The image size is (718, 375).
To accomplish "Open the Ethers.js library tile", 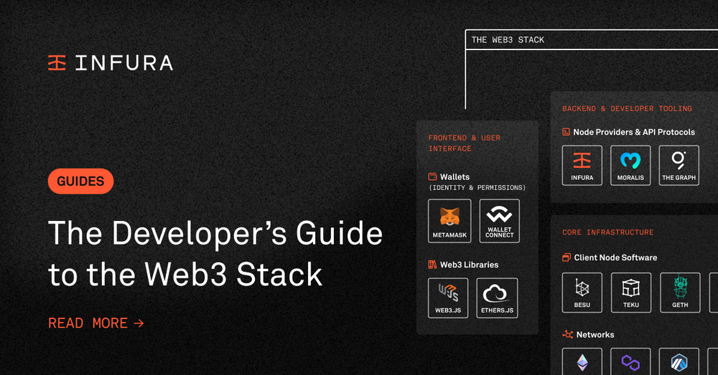I will [x=497, y=298].
